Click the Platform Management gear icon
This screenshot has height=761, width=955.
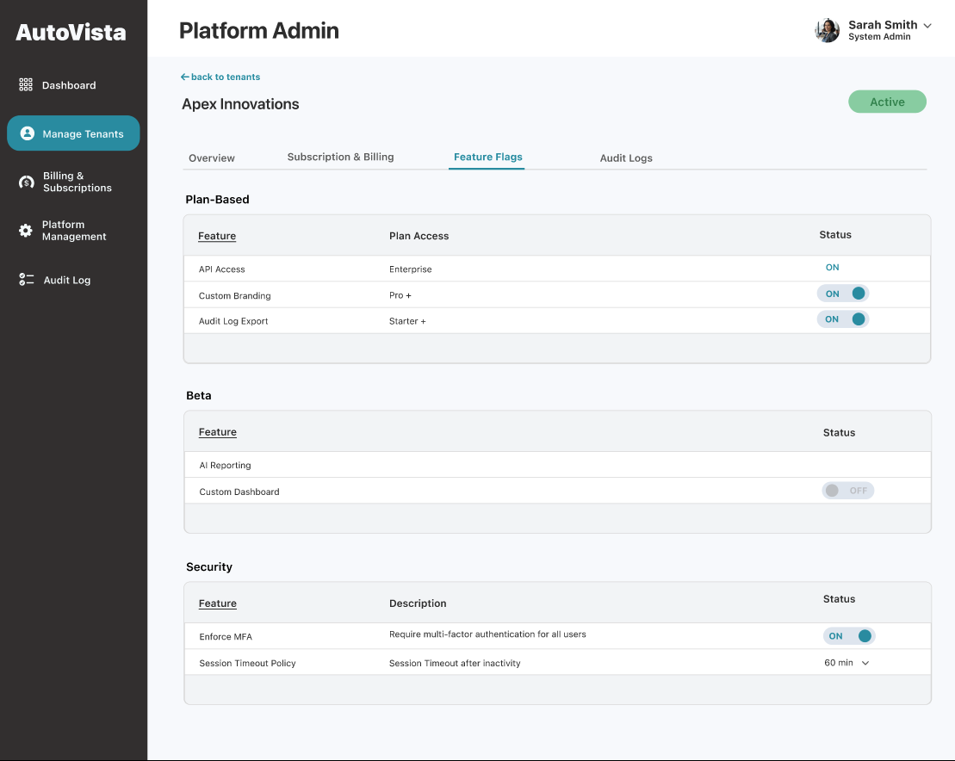[26, 231]
